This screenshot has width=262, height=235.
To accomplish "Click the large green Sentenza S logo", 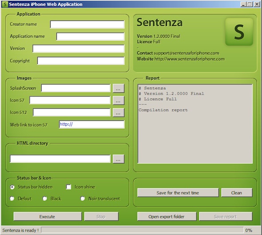I will coord(239,32).
